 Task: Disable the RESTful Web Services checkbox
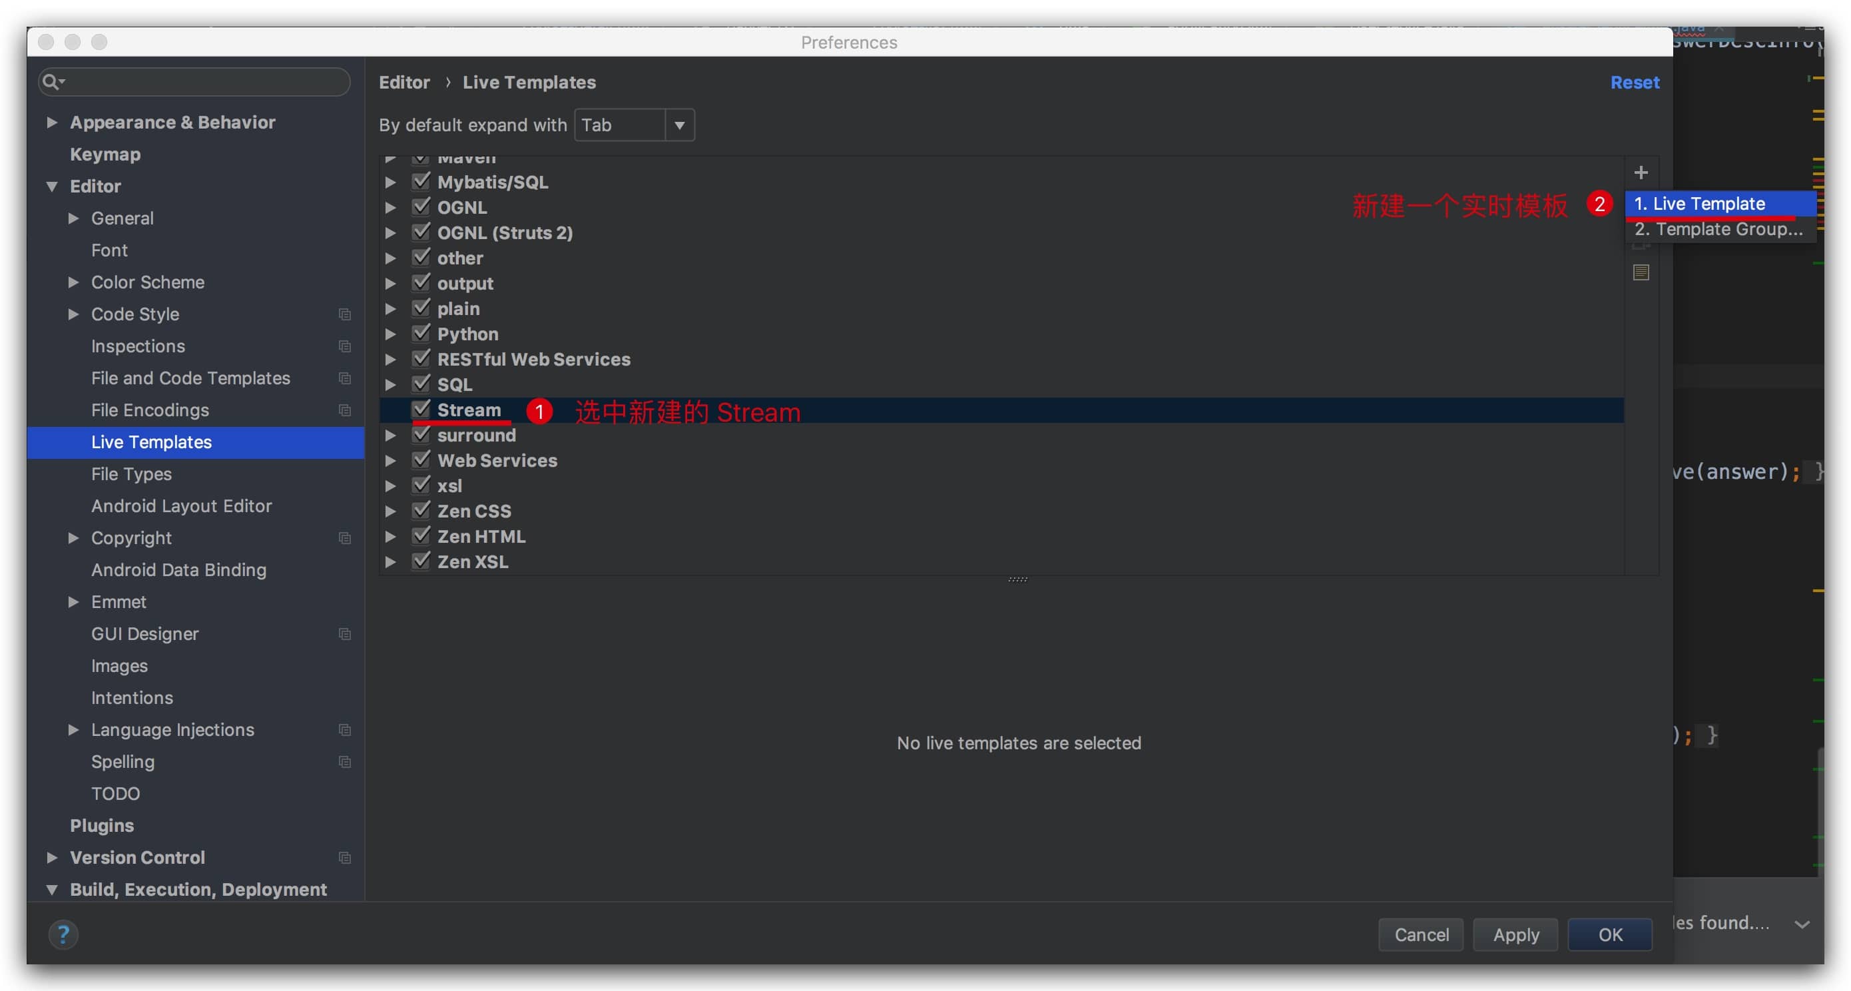(421, 358)
